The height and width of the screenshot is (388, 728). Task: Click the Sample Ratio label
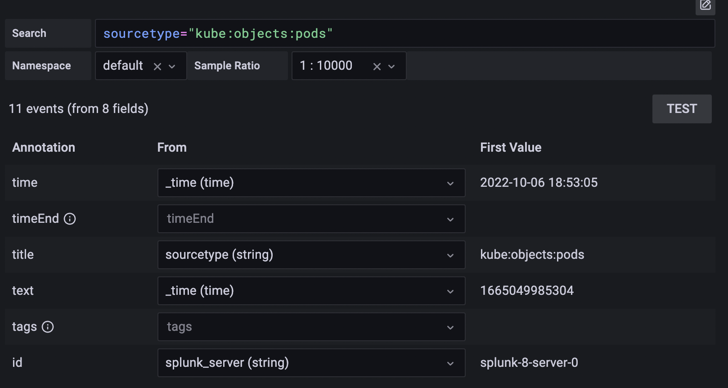coord(227,66)
